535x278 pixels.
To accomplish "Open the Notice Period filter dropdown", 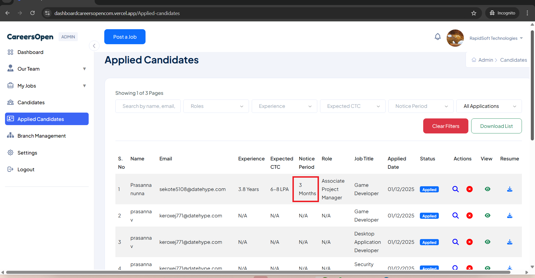I will [x=421, y=106].
